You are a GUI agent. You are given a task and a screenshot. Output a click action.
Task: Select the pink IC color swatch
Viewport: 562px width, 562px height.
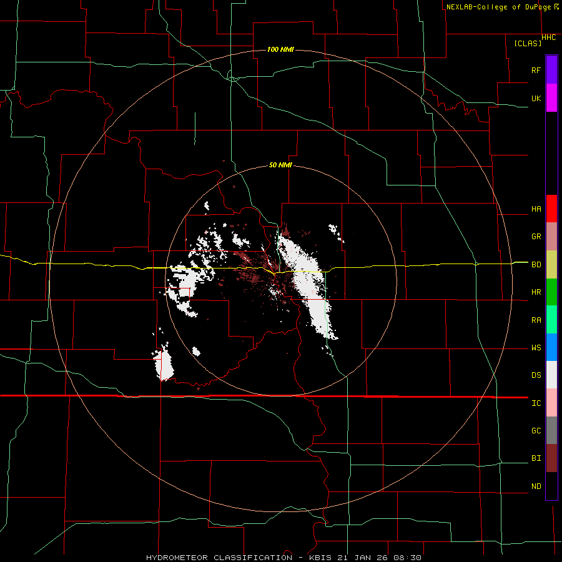point(551,403)
